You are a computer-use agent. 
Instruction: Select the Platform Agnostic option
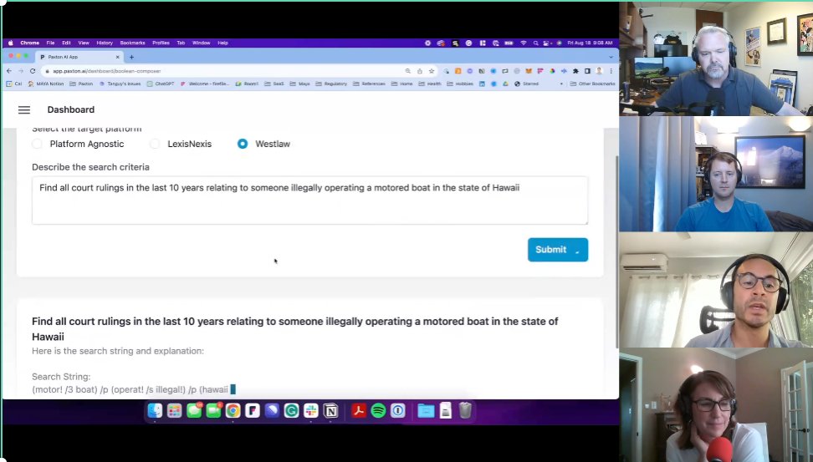(x=37, y=144)
